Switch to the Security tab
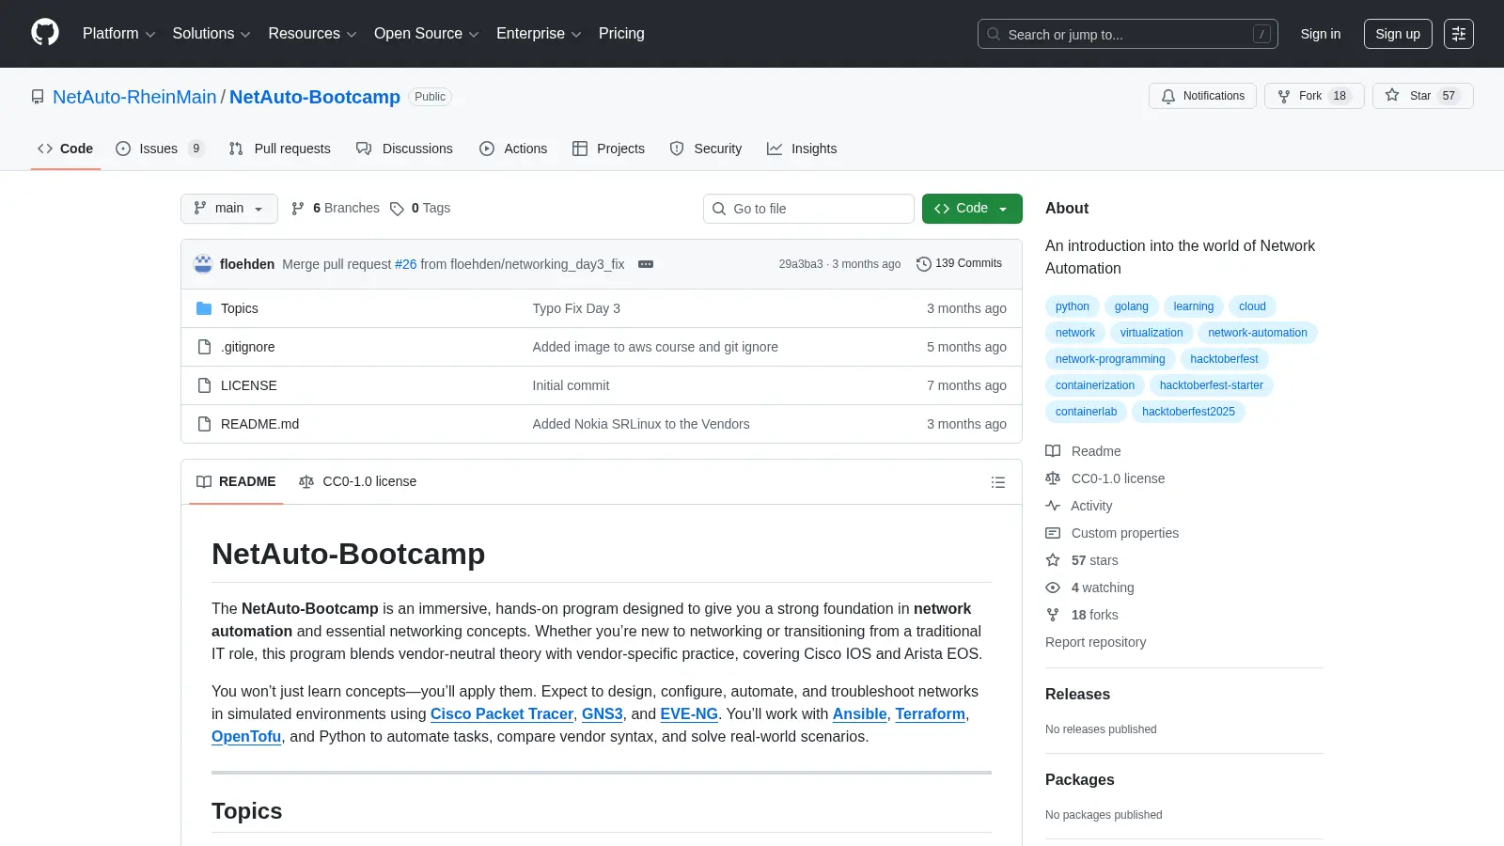 (x=706, y=149)
